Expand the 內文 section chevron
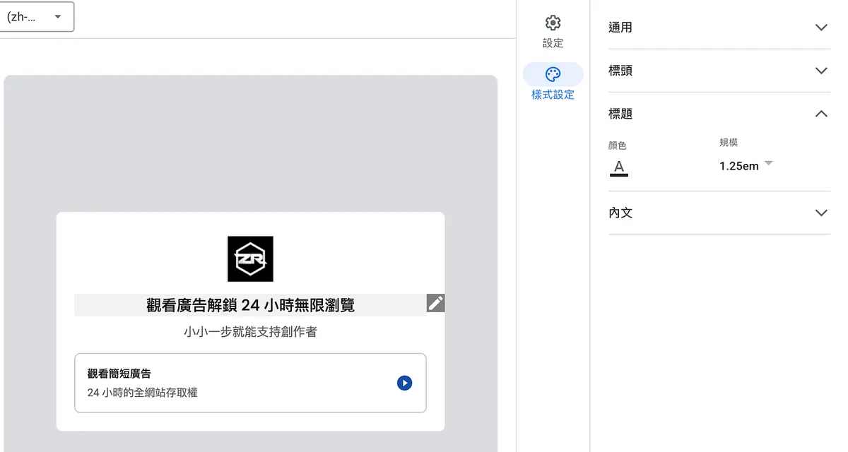This screenshot has width=848, height=452. pos(820,213)
